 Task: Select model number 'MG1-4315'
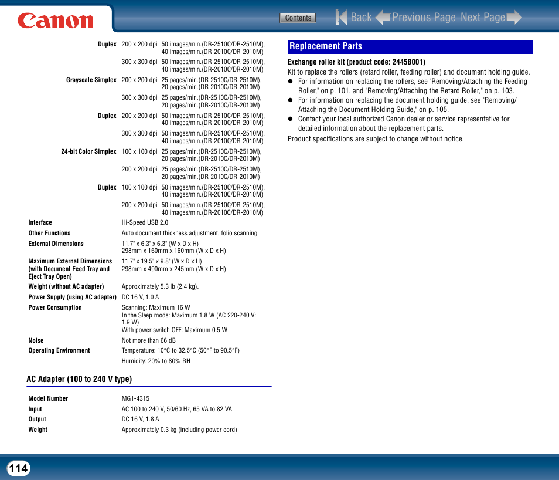click(135, 398)
